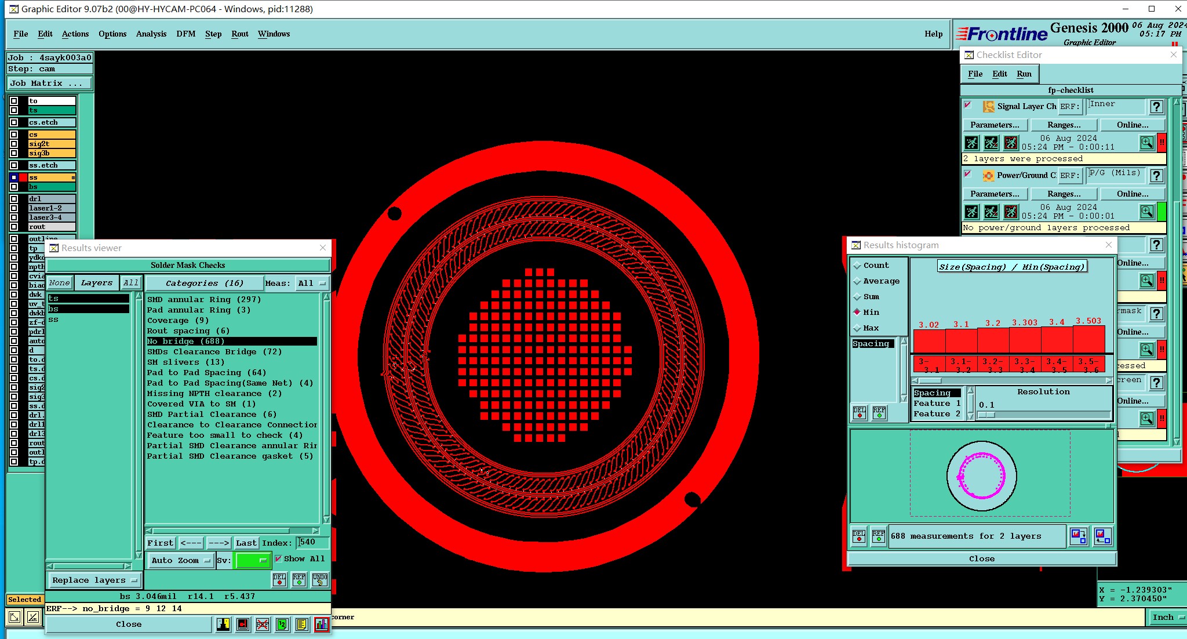Open the Meas All dropdown
Image resolution: width=1187 pixels, height=639 pixels.
[312, 283]
